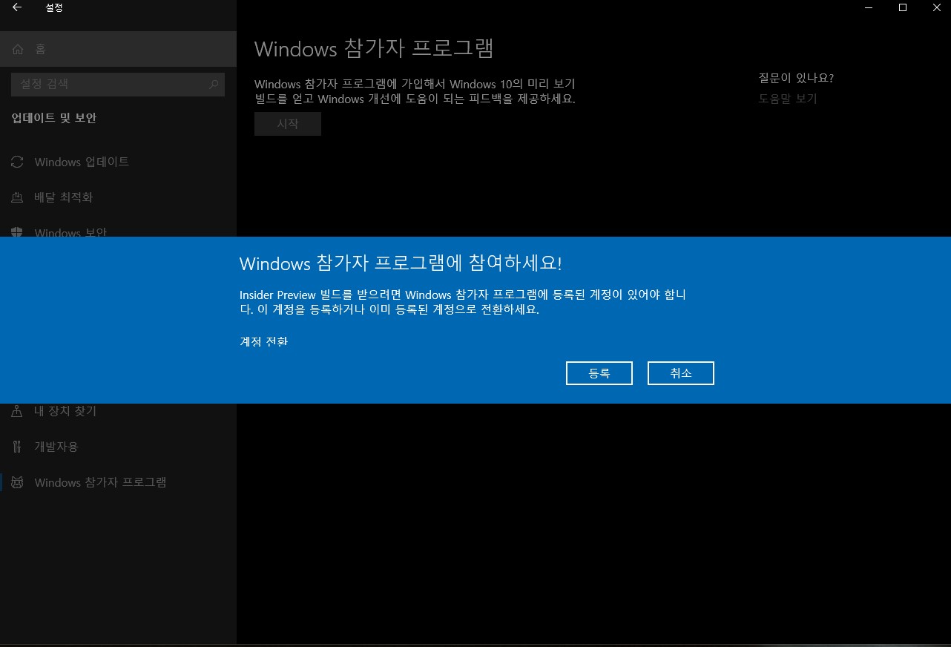Screen dimensions: 951x647
Task: Maximize the Settings window
Action: click(x=903, y=7)
